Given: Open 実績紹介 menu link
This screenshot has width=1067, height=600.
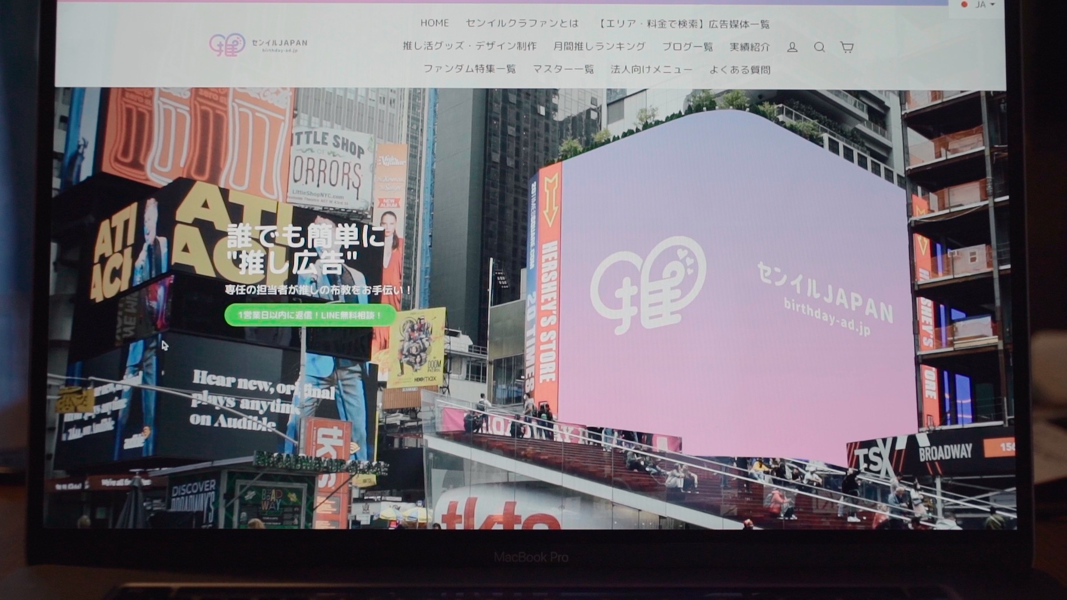Looking at the screenshot, I should 750,47.
